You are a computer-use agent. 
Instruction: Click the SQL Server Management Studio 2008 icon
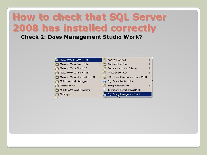click(105, 77)
